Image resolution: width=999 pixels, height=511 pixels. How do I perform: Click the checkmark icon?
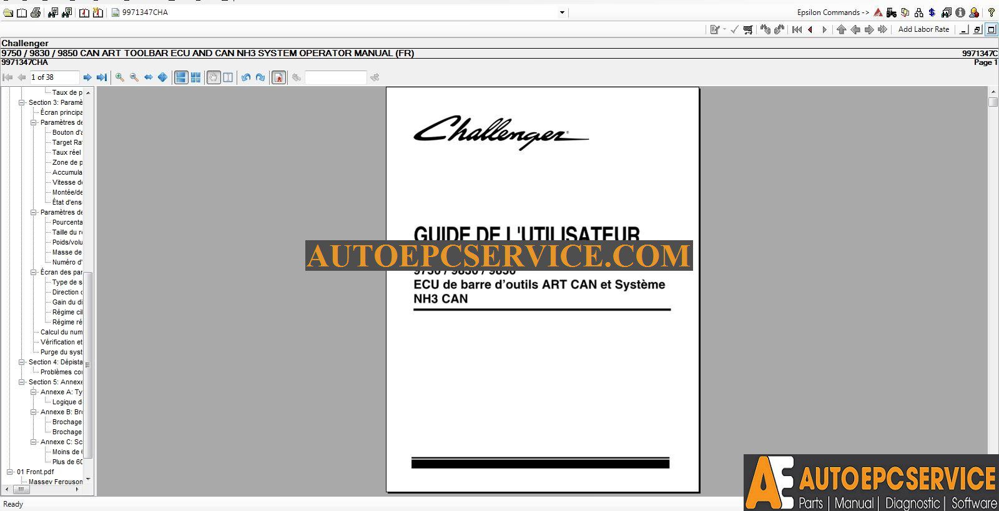[x=734, y=29]
